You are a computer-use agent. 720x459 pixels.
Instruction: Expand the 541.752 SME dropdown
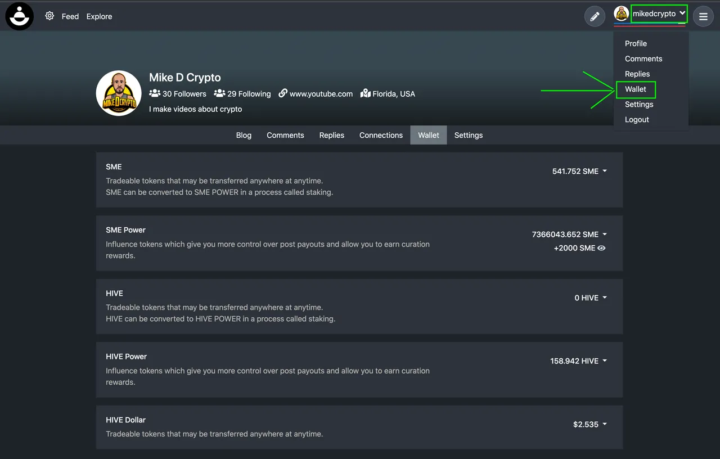579,171
